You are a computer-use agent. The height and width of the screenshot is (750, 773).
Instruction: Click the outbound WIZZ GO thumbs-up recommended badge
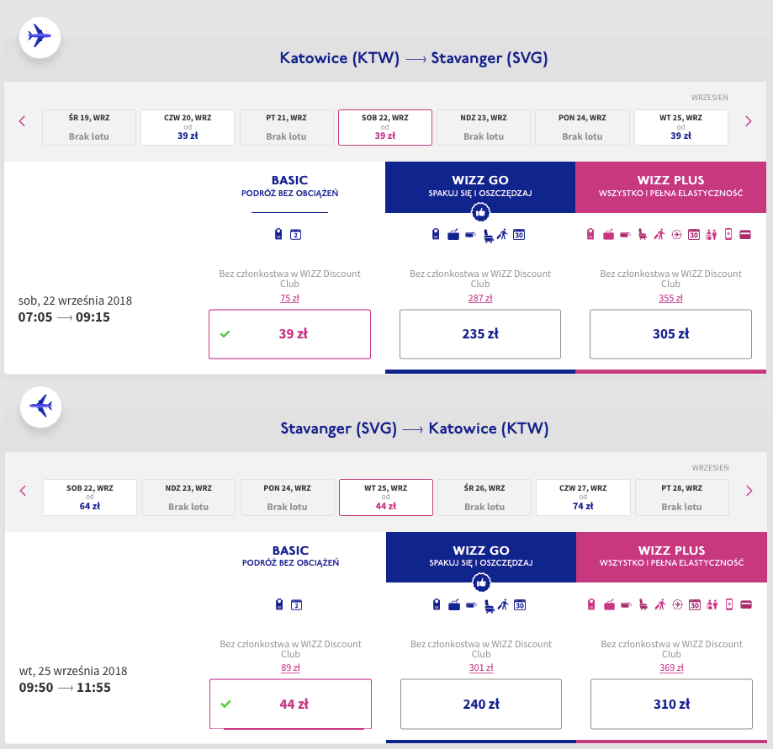(x=480, y=213)
